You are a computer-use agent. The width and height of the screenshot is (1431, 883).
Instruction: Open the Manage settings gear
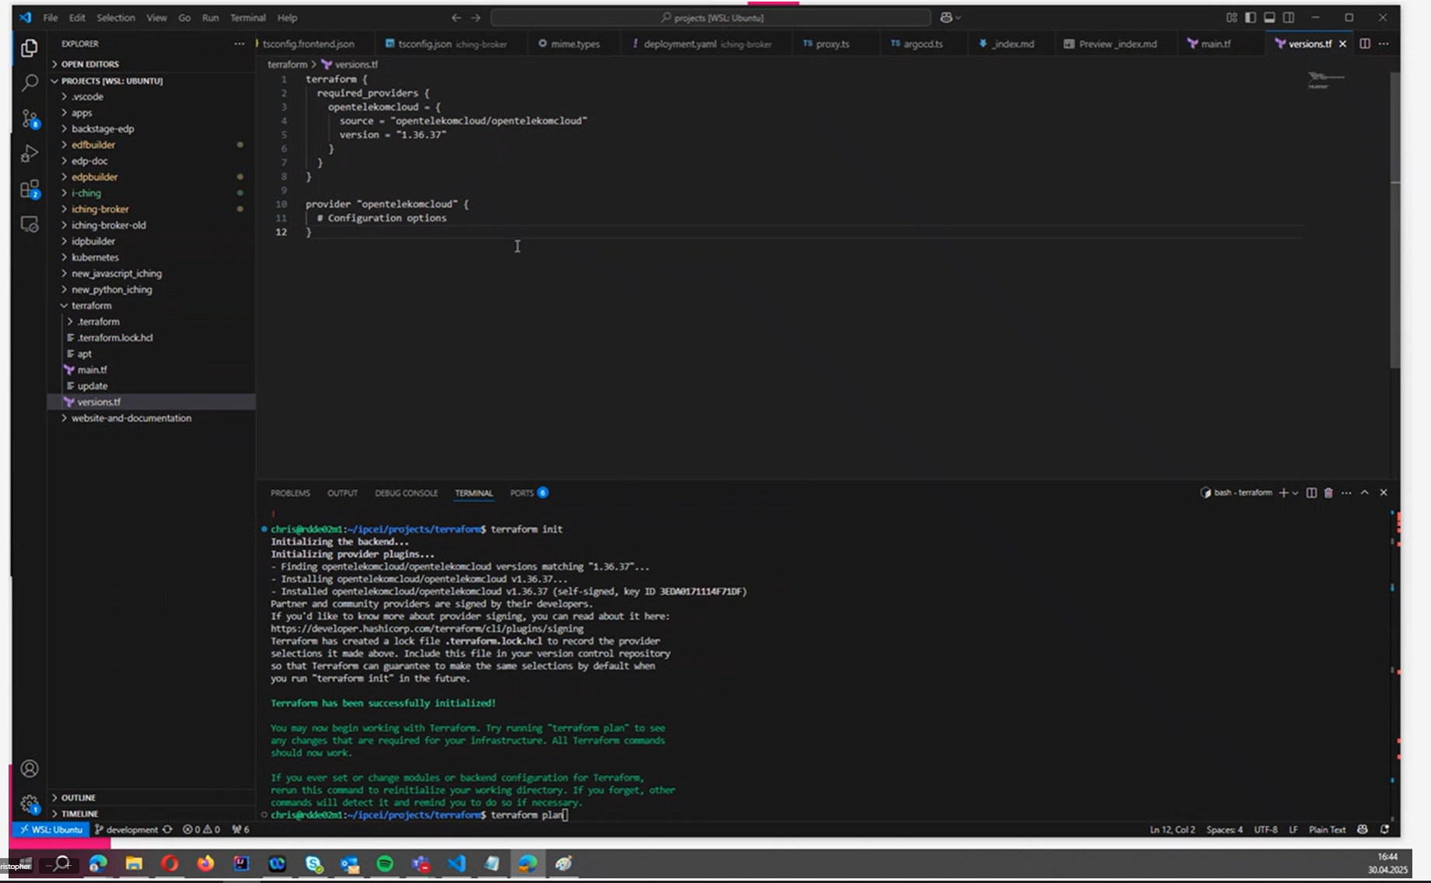(29, 804)
